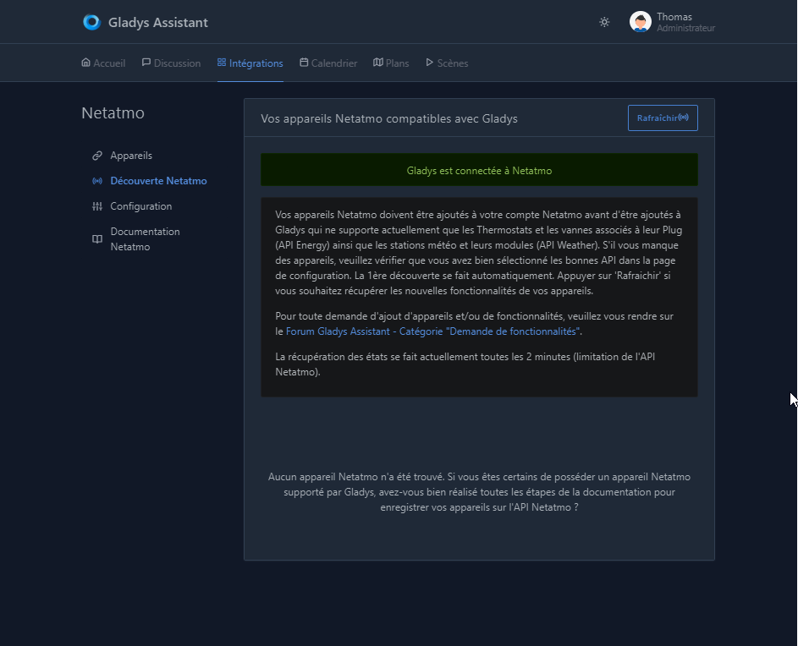Image resolution: width=798 pixels, height=646 pixels.
Task: Open the Calendrier tab
Action: pos(328,63)
